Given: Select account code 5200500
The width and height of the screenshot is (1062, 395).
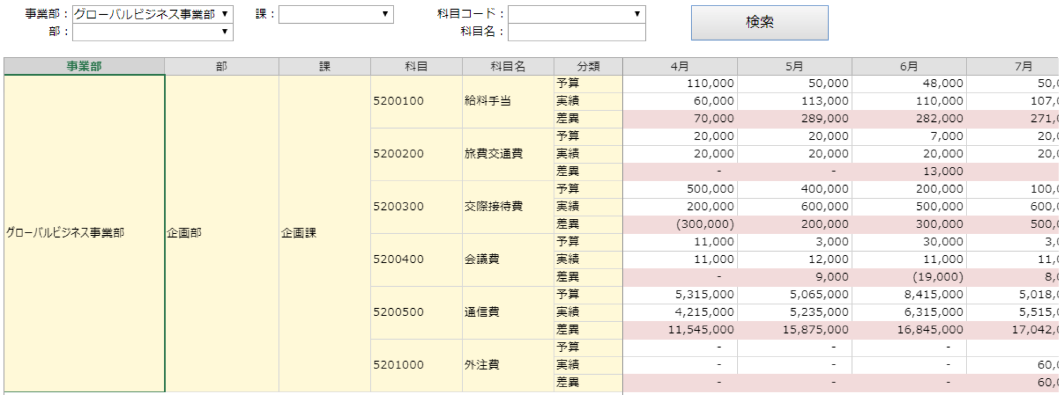Looking at the screenshot, I should coord(416,312).
